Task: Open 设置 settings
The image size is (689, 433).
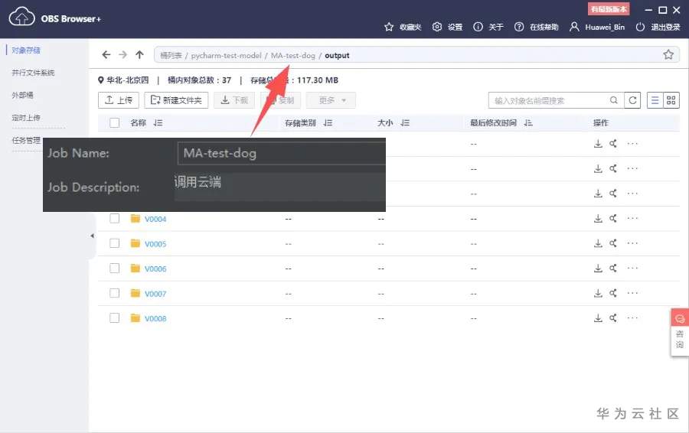Action: coord(447,28)
